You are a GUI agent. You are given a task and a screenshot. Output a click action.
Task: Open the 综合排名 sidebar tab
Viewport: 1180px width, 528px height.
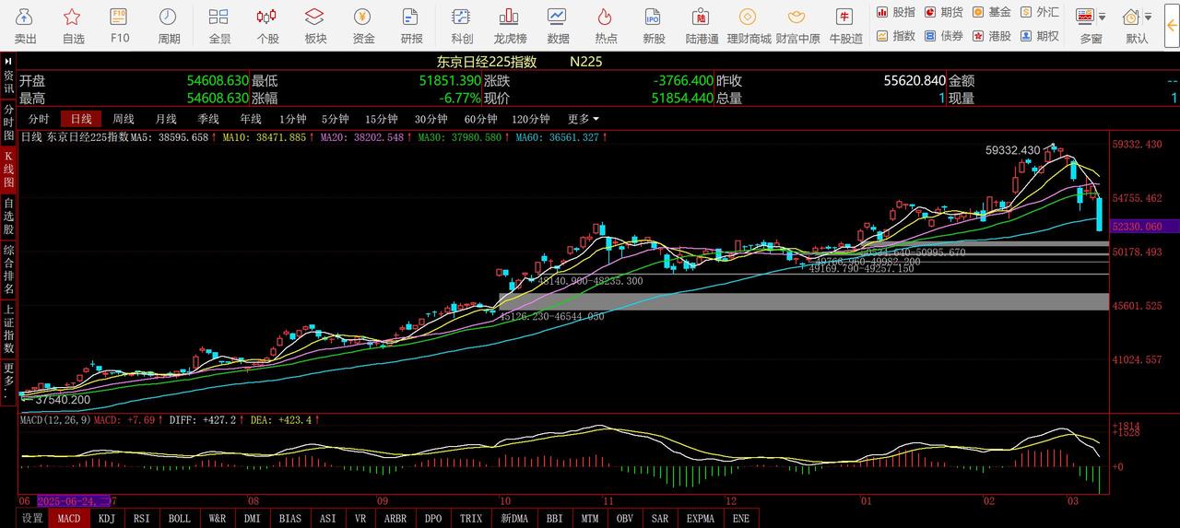pos(8,270)
